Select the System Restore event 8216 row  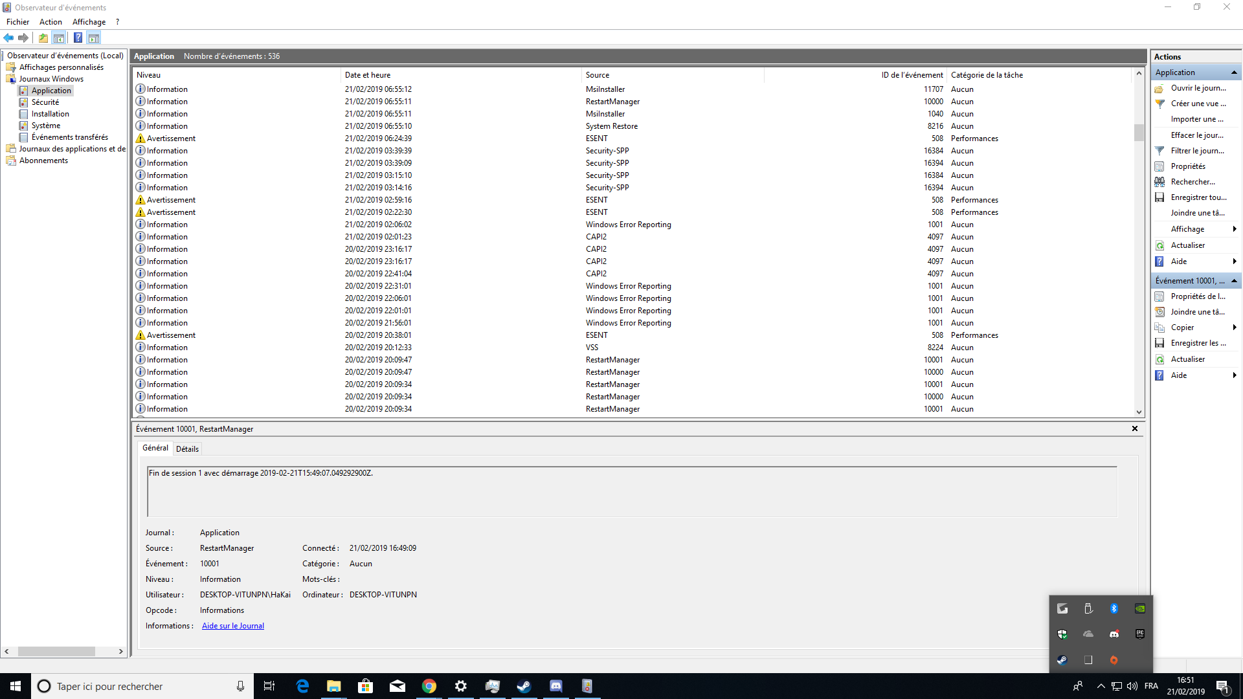[x=611, y=126]
